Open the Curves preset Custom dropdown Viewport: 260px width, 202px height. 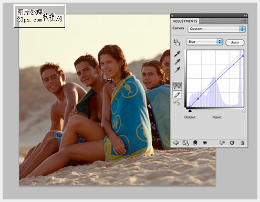216,29
